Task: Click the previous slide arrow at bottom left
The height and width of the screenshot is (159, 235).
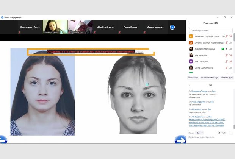Action: pyautogui.click(x=3, y=140)
